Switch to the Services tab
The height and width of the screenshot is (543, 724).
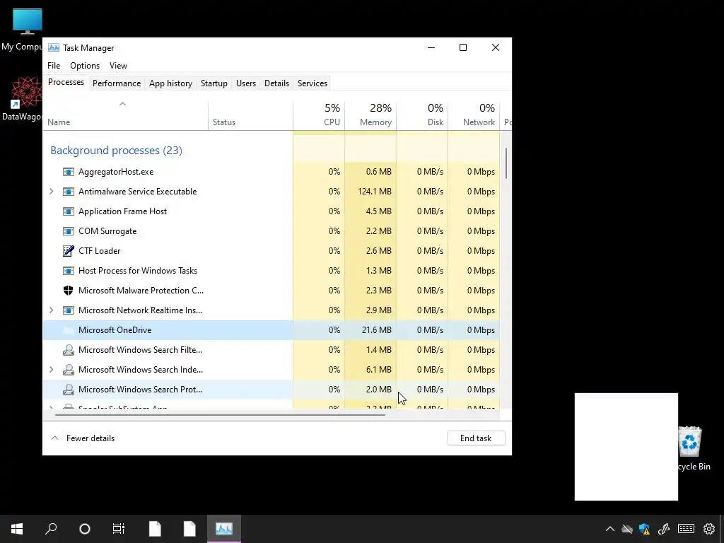[312, 83]
